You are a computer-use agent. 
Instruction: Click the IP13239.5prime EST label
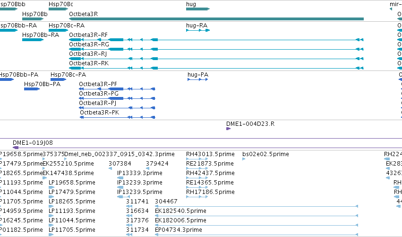[140, 193]
